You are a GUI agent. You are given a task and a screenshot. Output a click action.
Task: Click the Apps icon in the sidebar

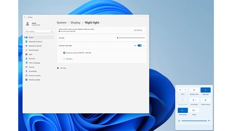tap(26, 54)
